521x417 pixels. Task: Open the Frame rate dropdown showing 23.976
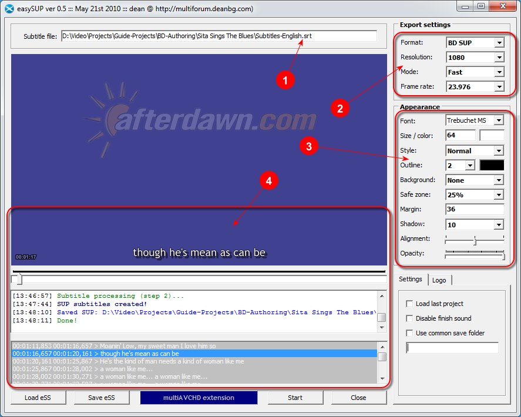coord(475,87)
